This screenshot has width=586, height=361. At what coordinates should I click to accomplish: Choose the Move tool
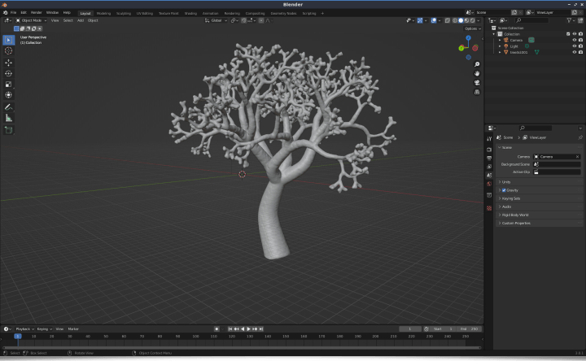tap(9, 63)
